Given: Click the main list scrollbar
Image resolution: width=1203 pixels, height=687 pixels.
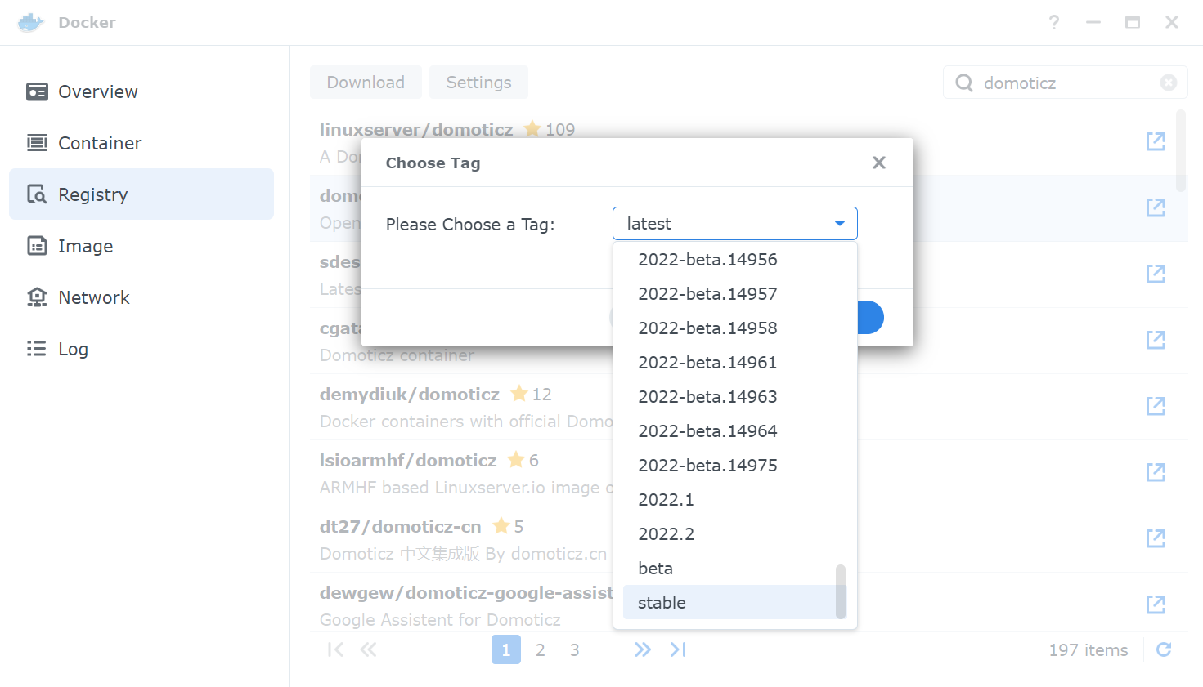Looking at the screenshot, I should click(x=1181, y=151).
